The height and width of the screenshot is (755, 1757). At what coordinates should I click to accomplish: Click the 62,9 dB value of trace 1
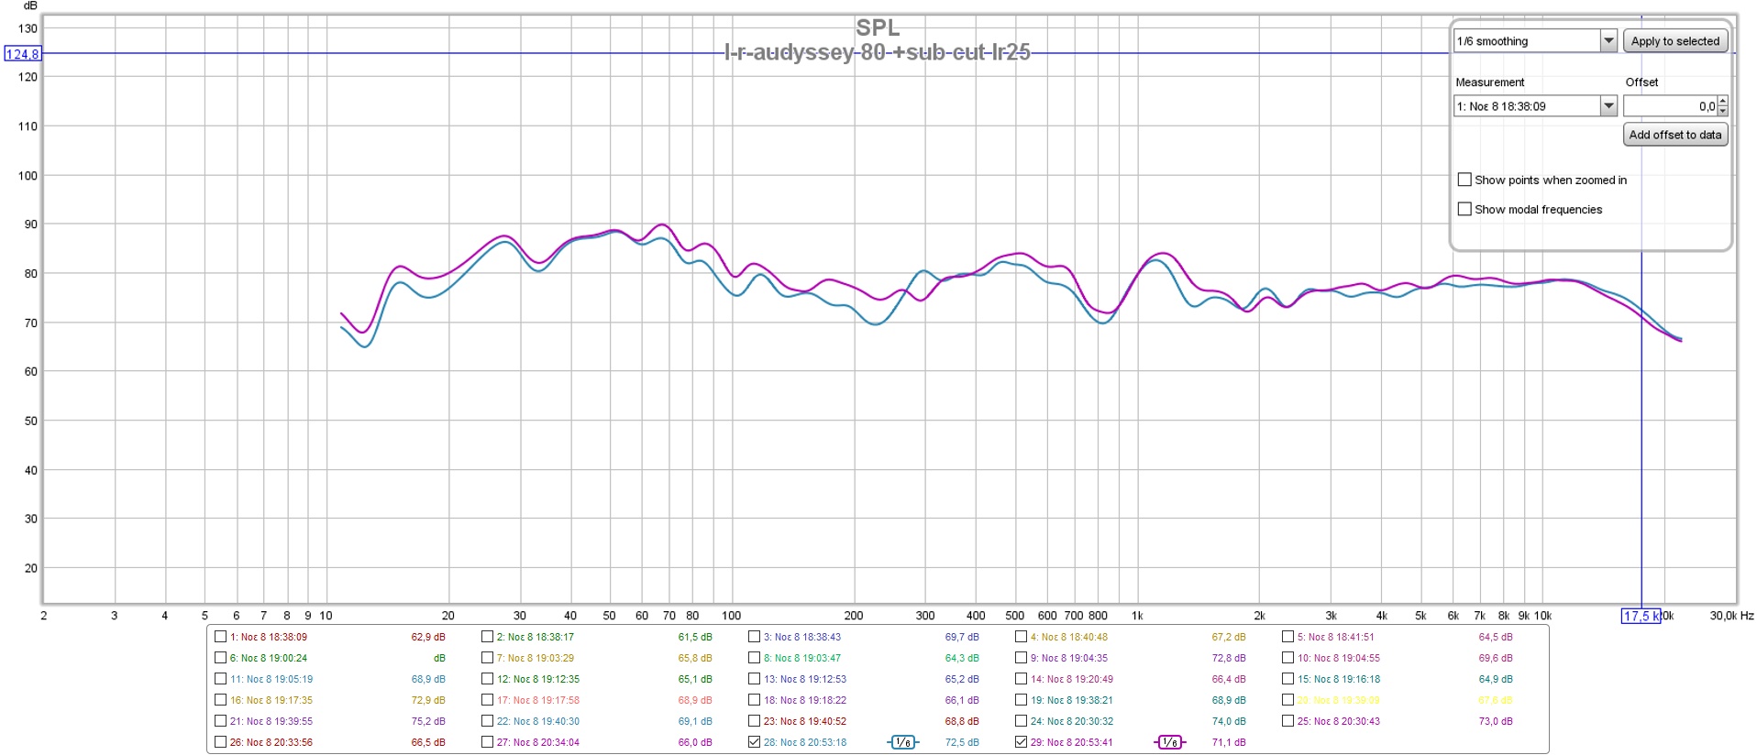click(x=428, y=637)
